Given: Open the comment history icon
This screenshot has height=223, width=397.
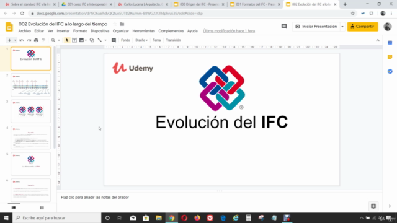Looking at the screenshot, I should pyautogui.click(x=284, y=26).
